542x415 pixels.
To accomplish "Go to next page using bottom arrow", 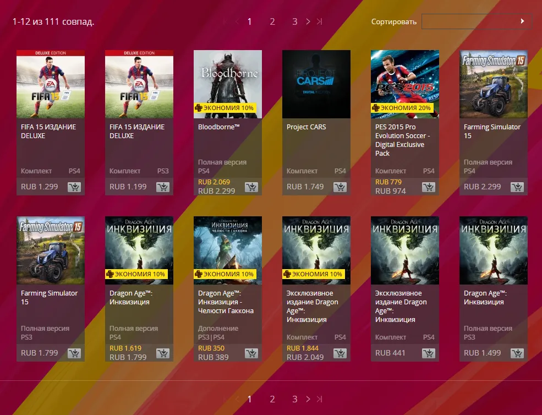I will [308, 399].
